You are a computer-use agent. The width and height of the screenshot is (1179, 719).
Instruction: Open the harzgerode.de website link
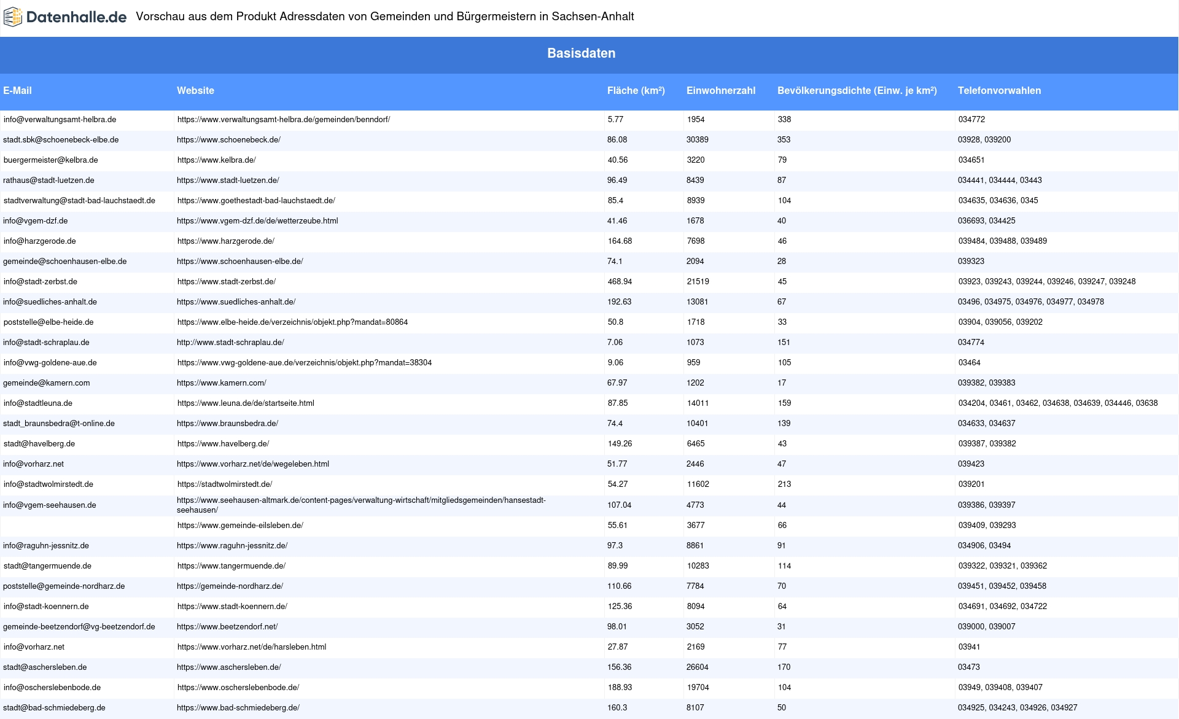(x=226, y=241)
